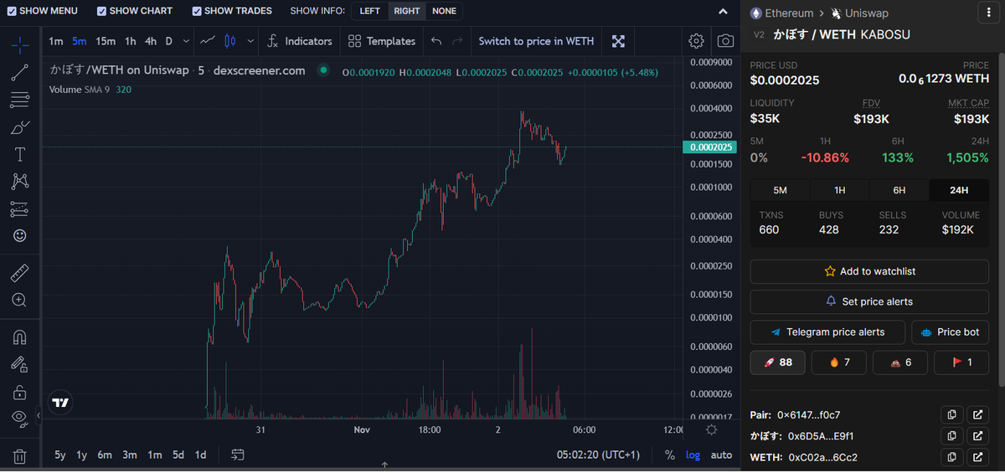Screen dimensions: 1005x473
Task: Switch stats to the 24H tab
Action: point(960,190)
